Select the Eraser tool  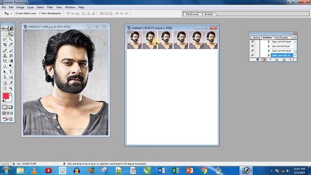tap(5, 61)
